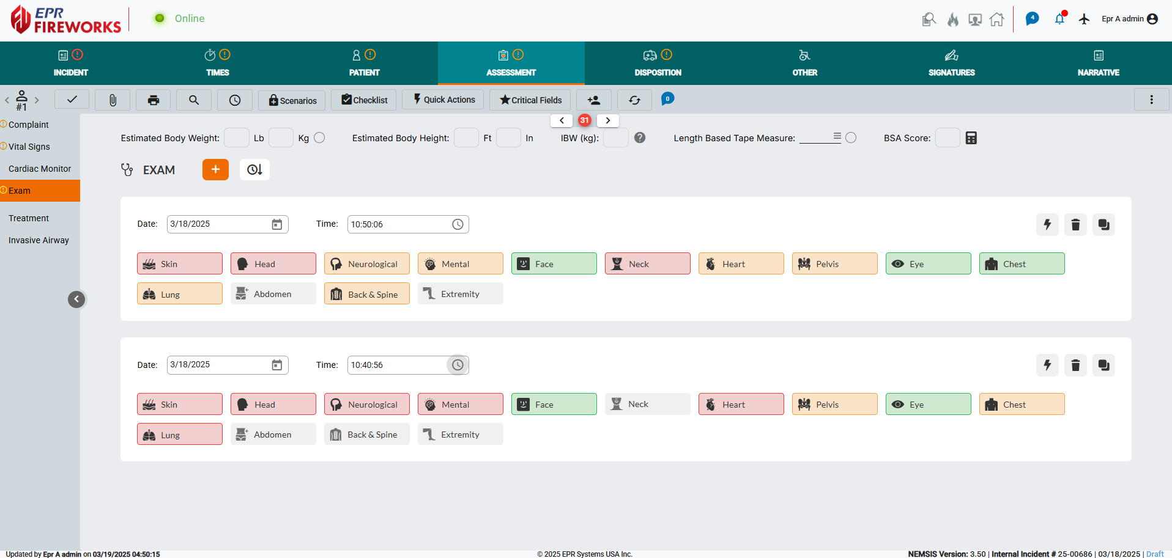Open notifications bell icon

coord(1060,19)
